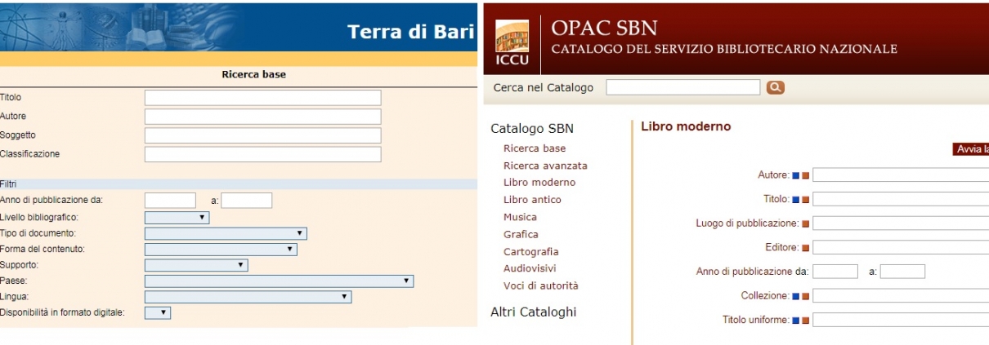Click the 'Filtri' section label

9,184
